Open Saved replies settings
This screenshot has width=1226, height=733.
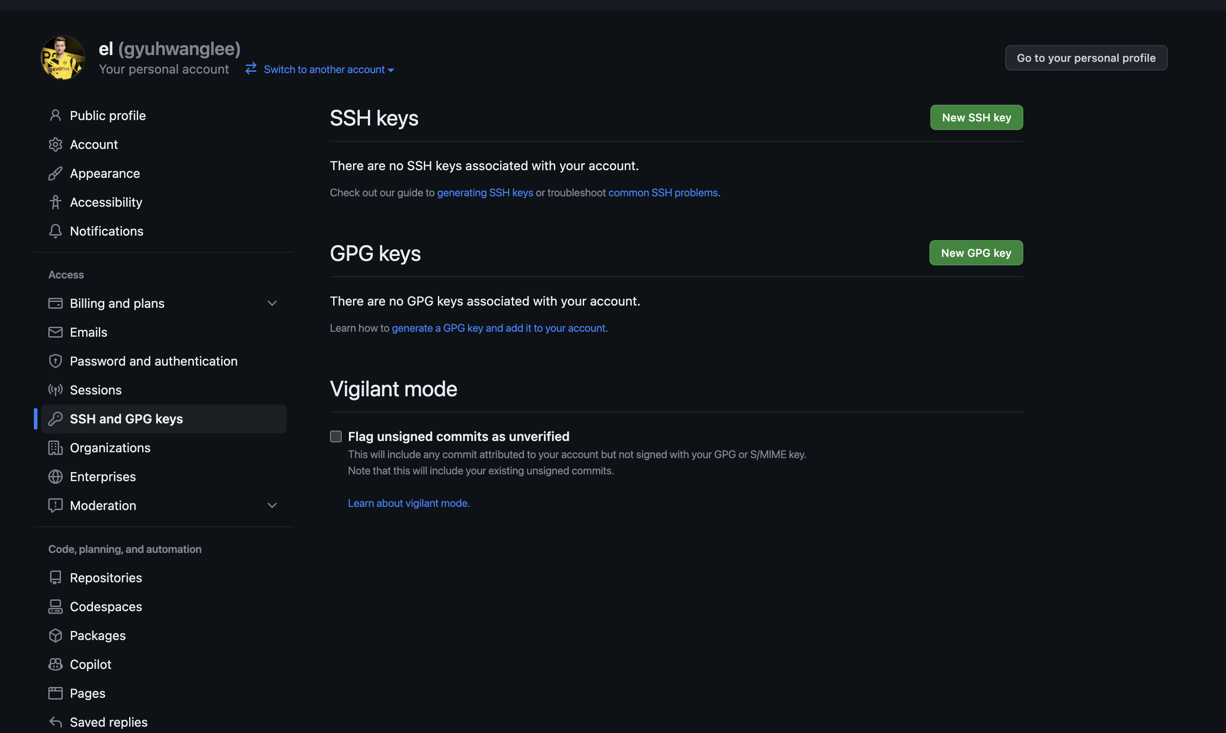point(164,722)
